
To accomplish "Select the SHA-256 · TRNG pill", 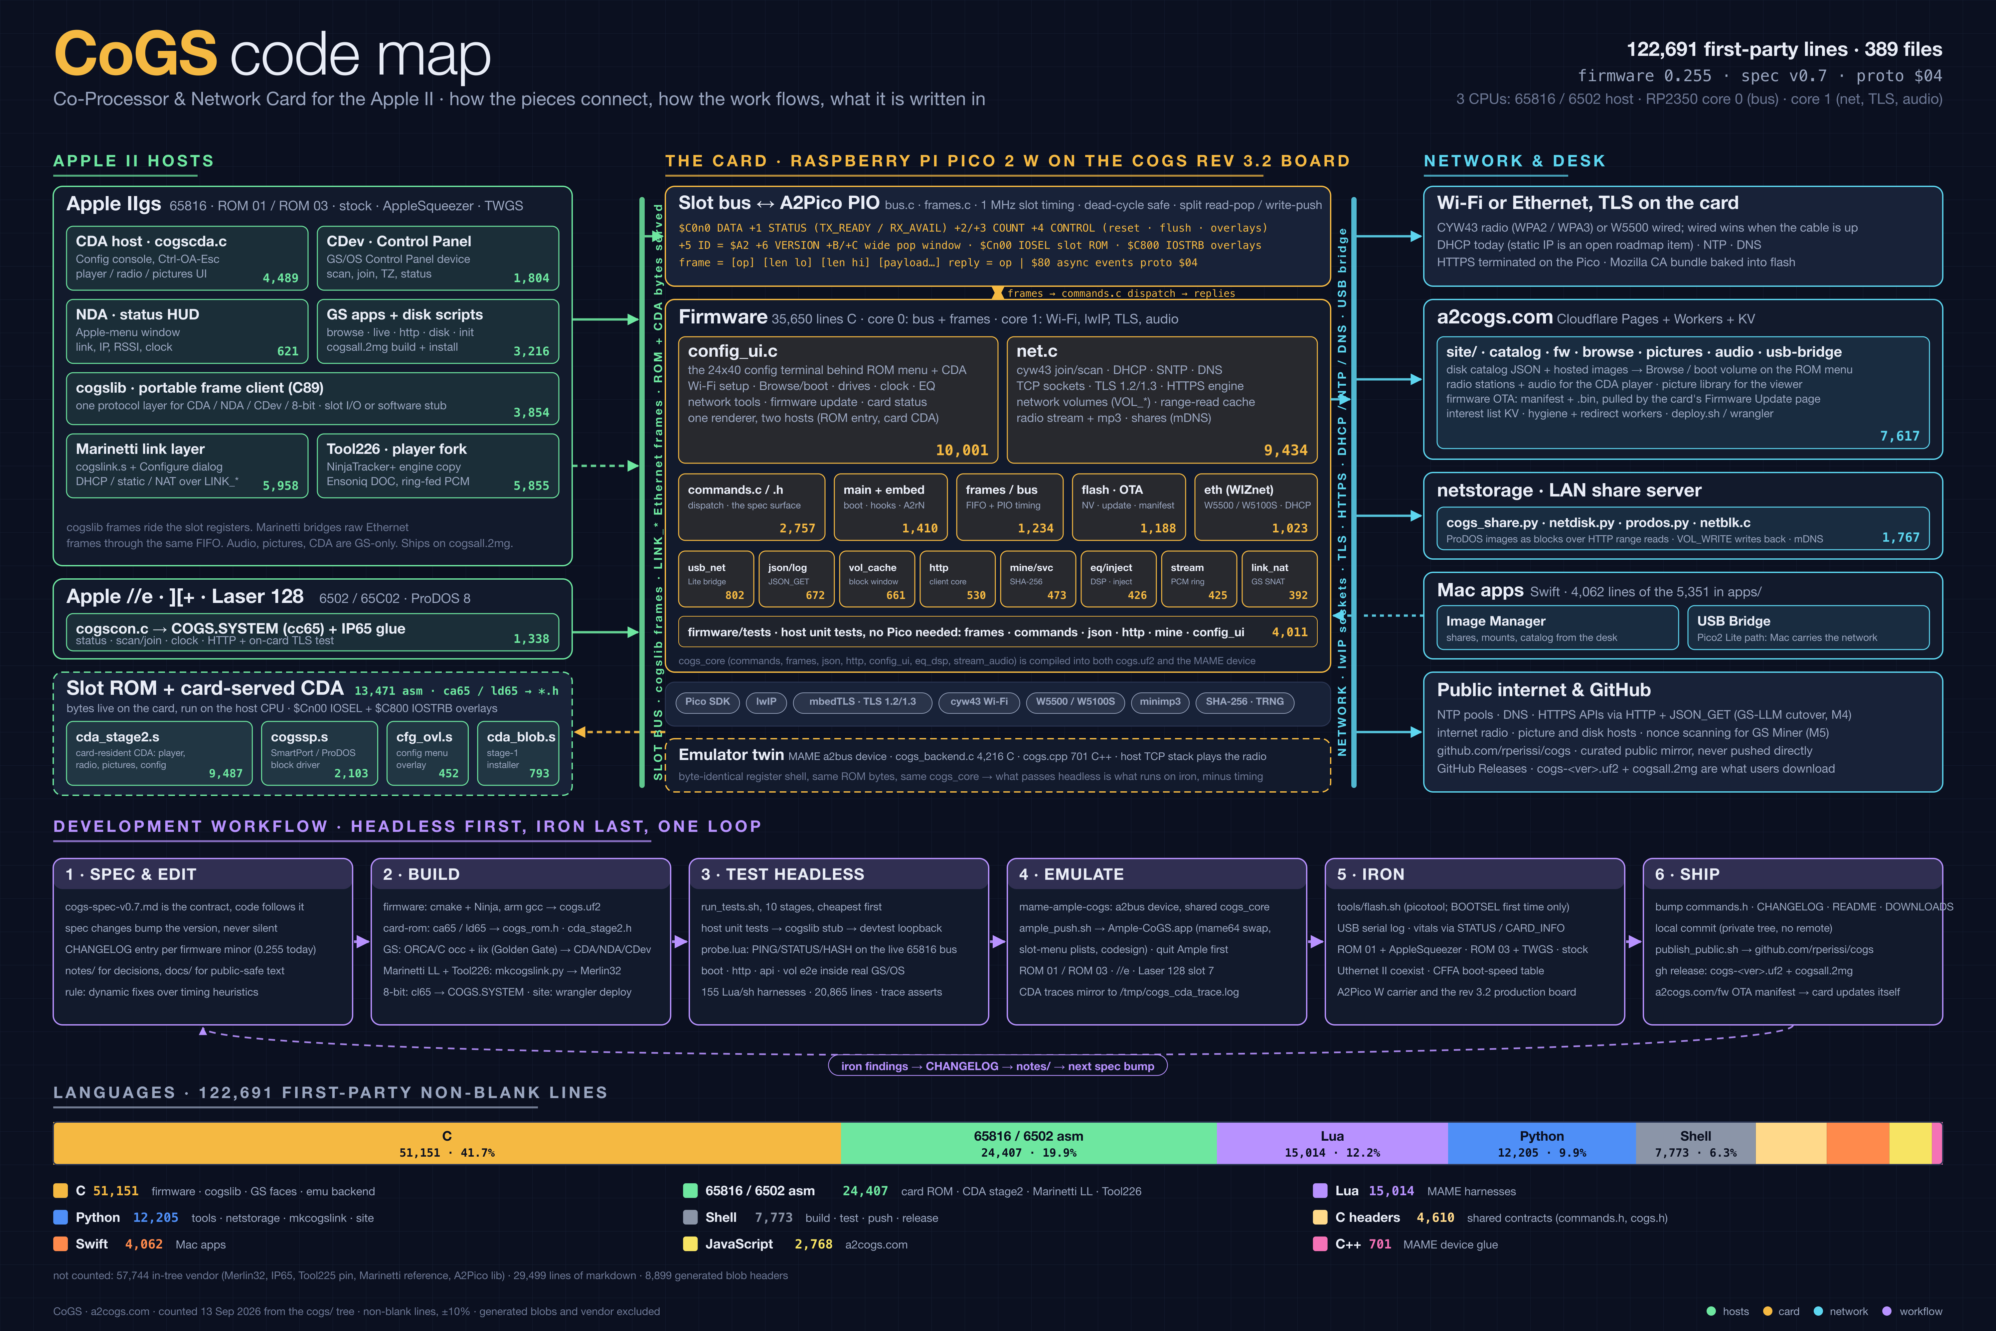I will point(1244,702).
